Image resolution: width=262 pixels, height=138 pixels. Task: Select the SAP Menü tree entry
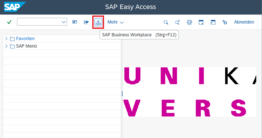click(26, 46)
